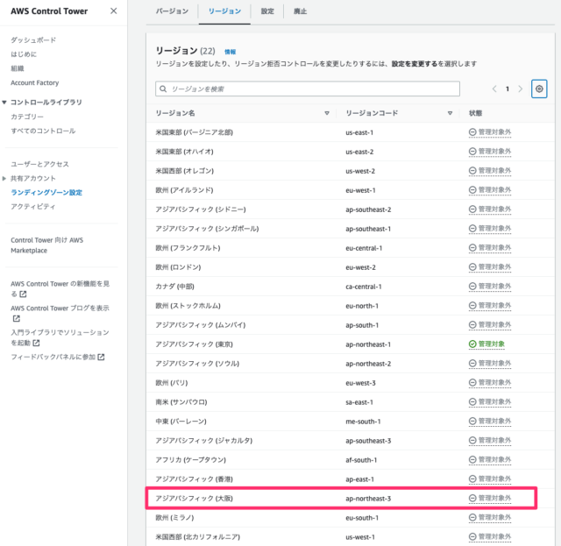
Task: Focus the リージョンを検索 search field
Action: (308, 89)
